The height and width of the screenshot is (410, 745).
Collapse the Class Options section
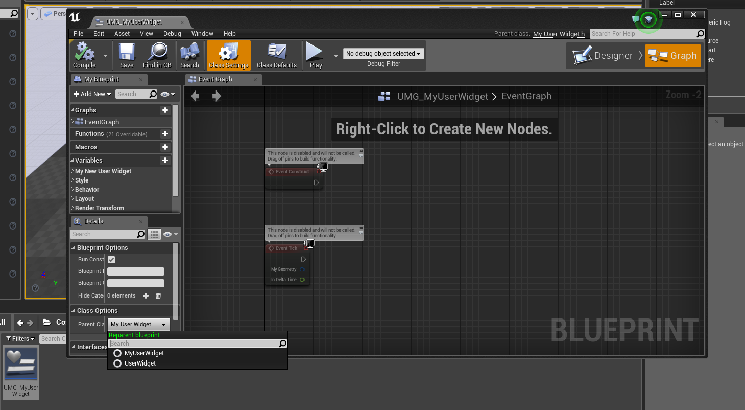coord(74,311)
